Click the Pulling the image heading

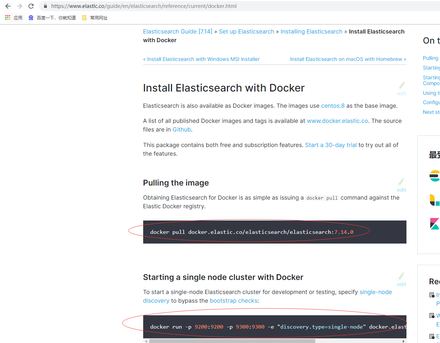(176, 183)
